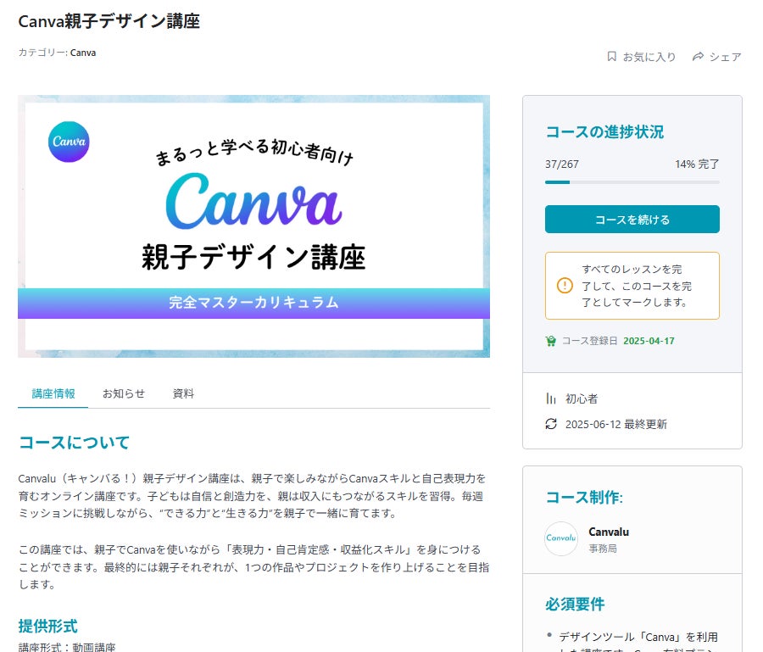Click the シェア share text
This screenshot has width=763, height=652.
(x=725, y=57)
